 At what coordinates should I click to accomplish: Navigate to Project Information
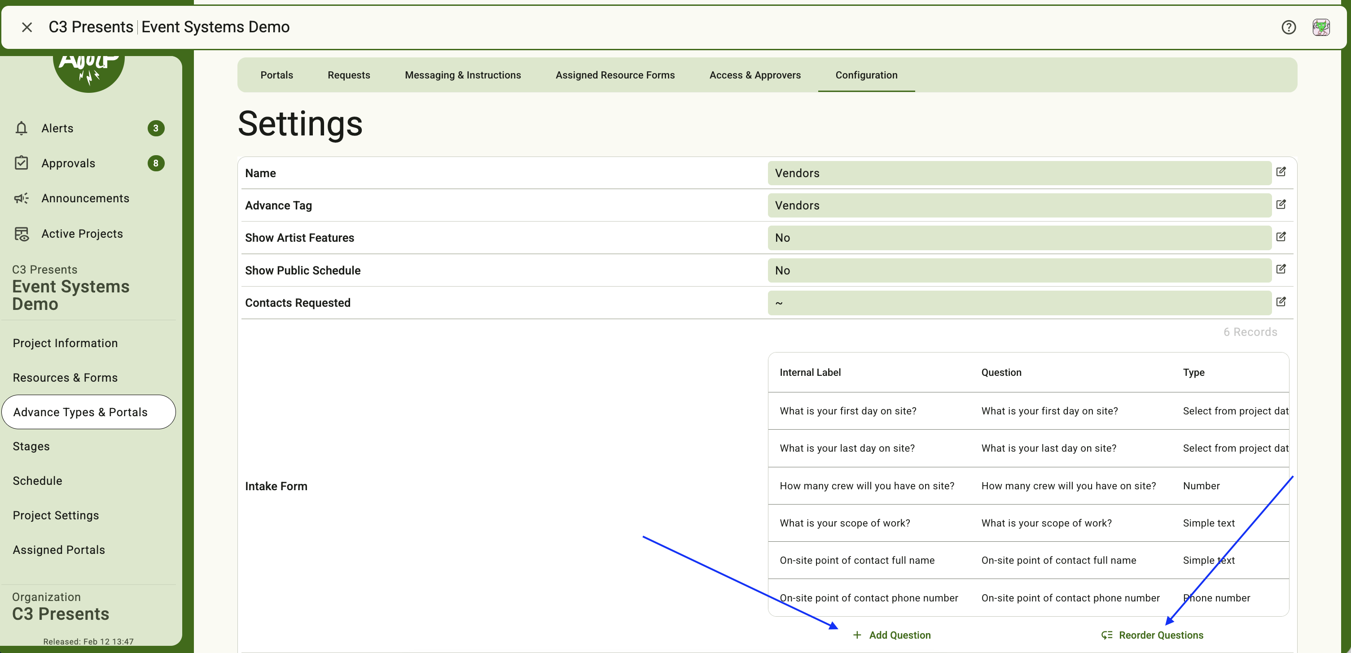point(66,343)
